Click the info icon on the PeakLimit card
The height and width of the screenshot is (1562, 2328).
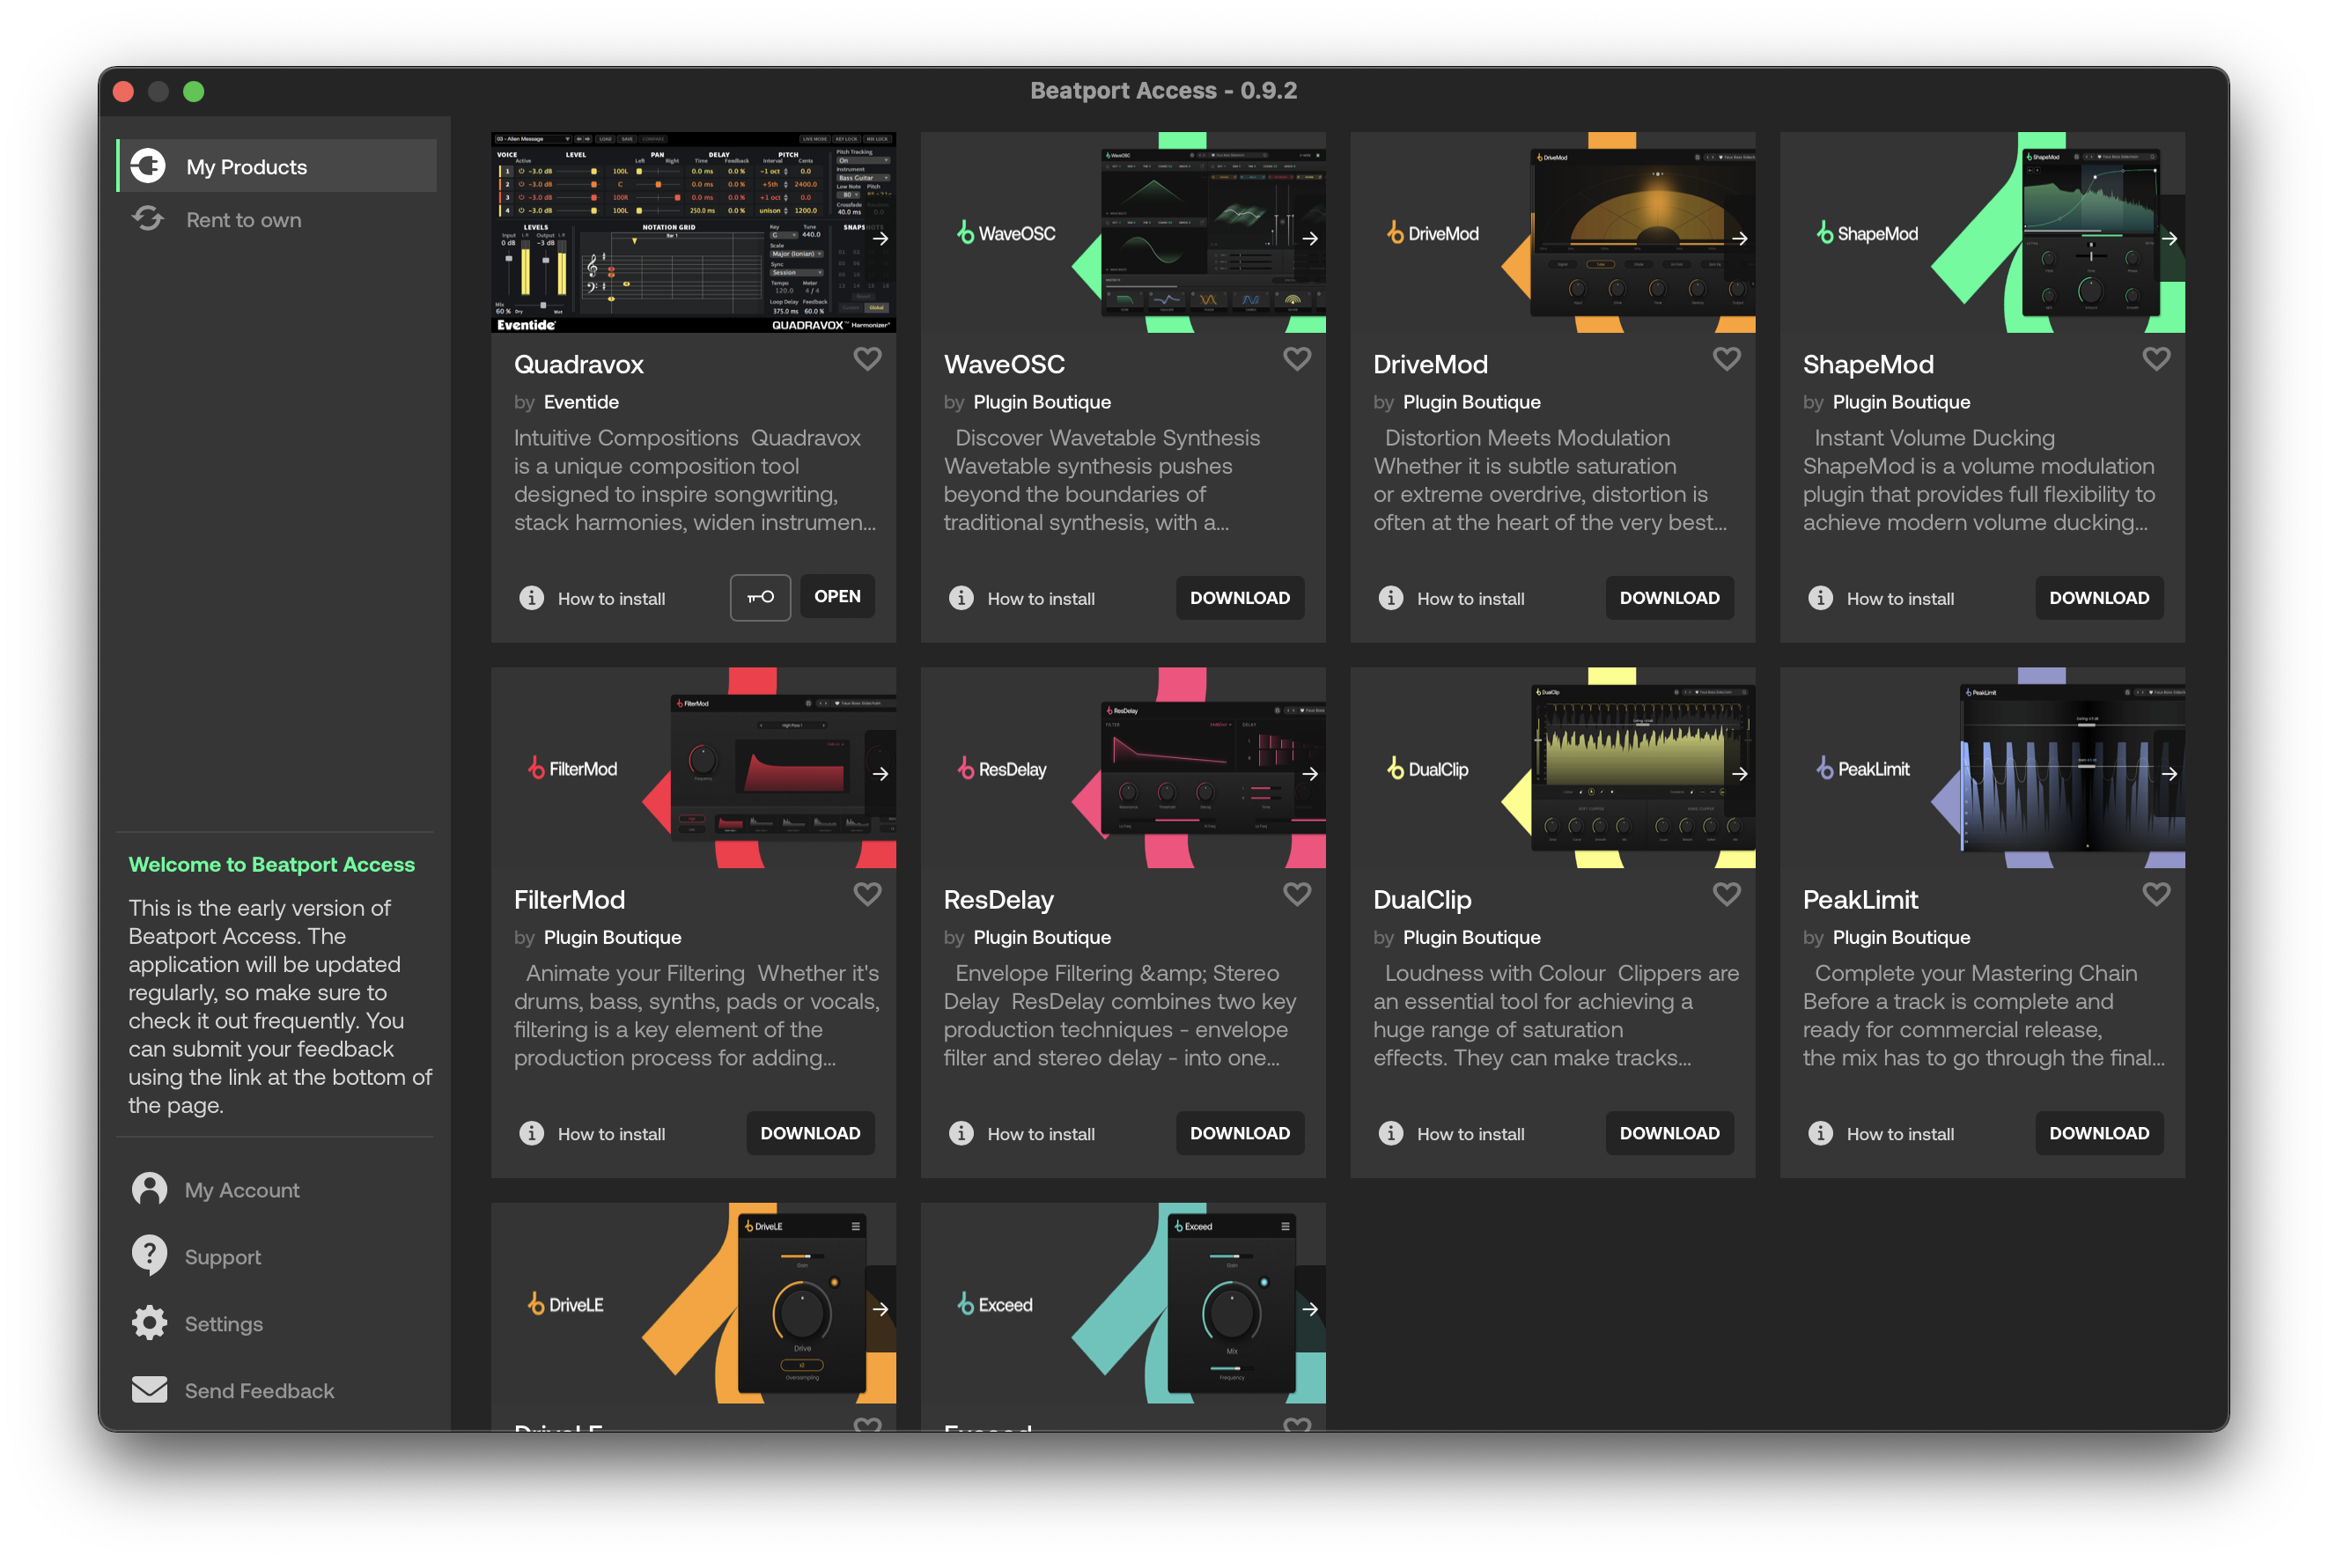tap(1820, 1134)
